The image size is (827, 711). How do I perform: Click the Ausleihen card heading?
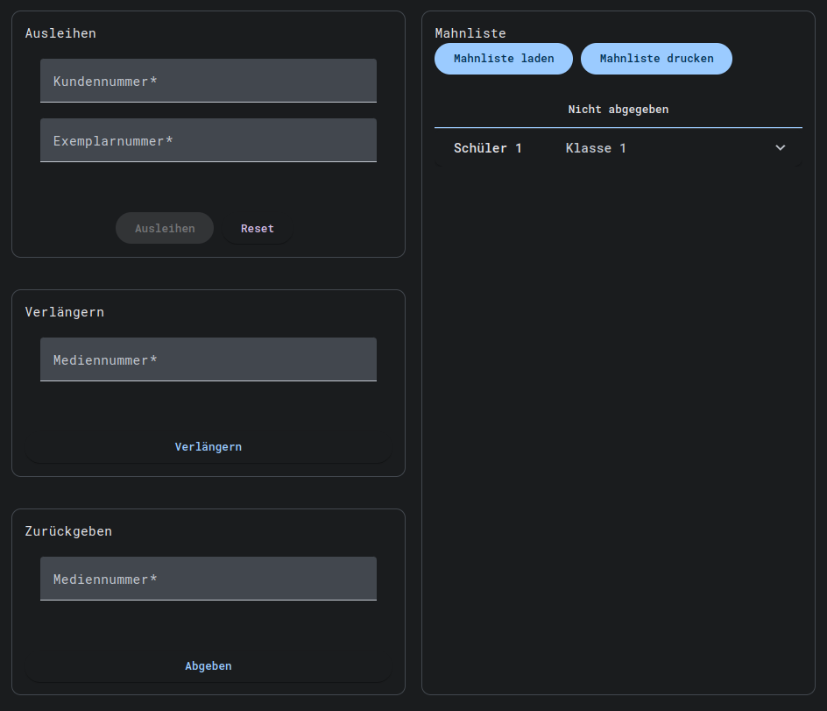[60, 33]
